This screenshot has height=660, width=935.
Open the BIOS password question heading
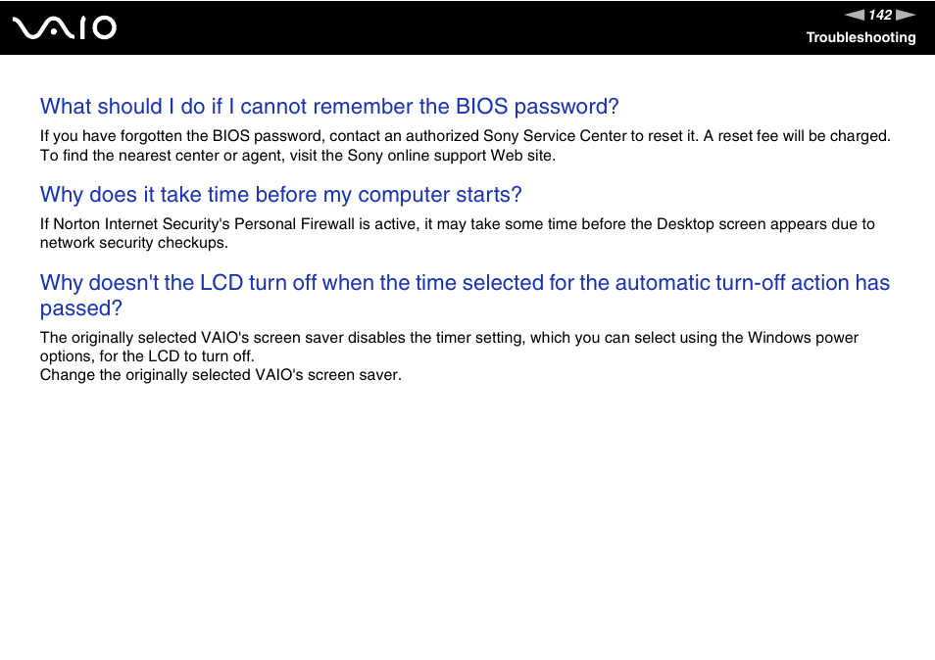coord(329,107)
